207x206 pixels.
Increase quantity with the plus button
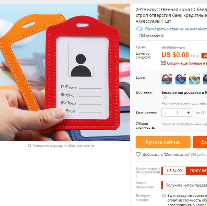click(x=188, y=113)
